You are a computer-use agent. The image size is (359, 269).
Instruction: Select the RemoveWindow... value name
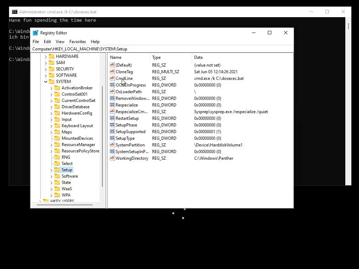point(132,98)
